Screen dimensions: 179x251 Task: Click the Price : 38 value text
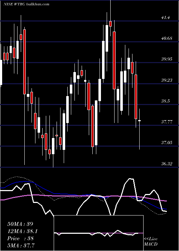(x=20, y=238)
